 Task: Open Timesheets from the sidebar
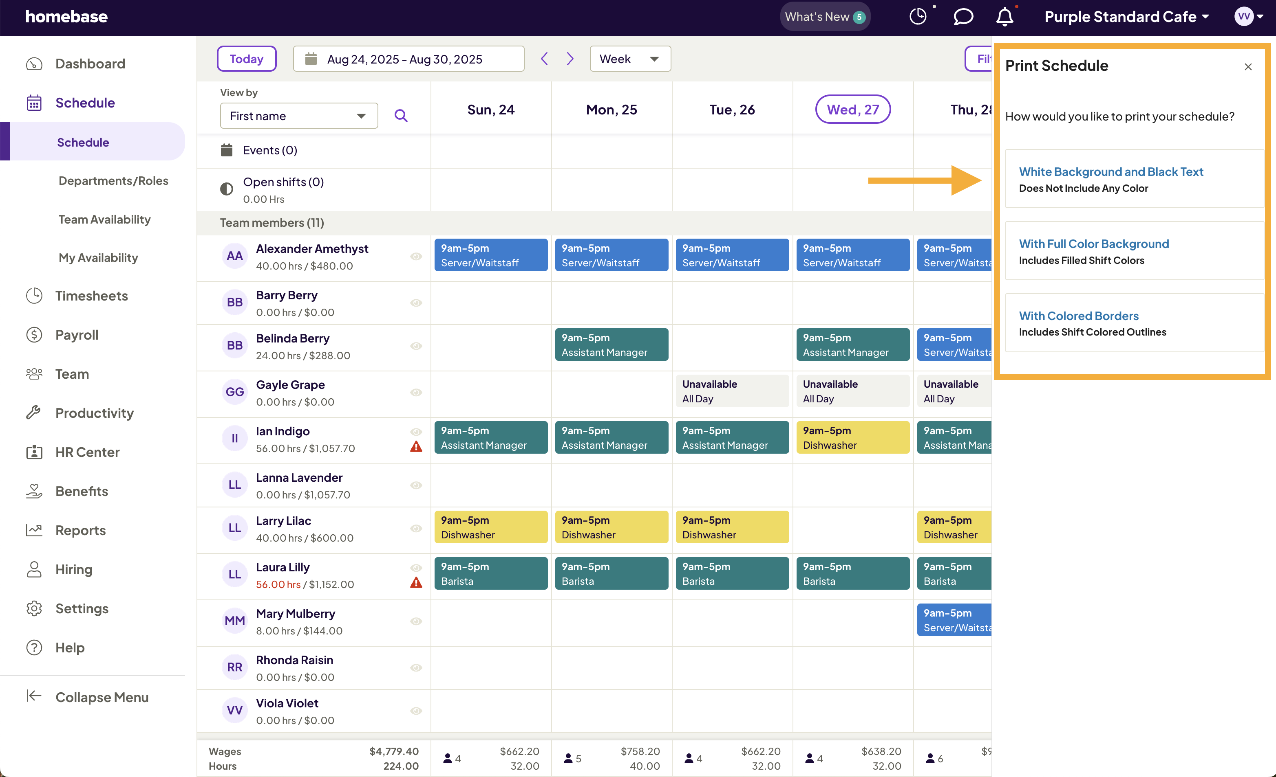click(91, 295)
